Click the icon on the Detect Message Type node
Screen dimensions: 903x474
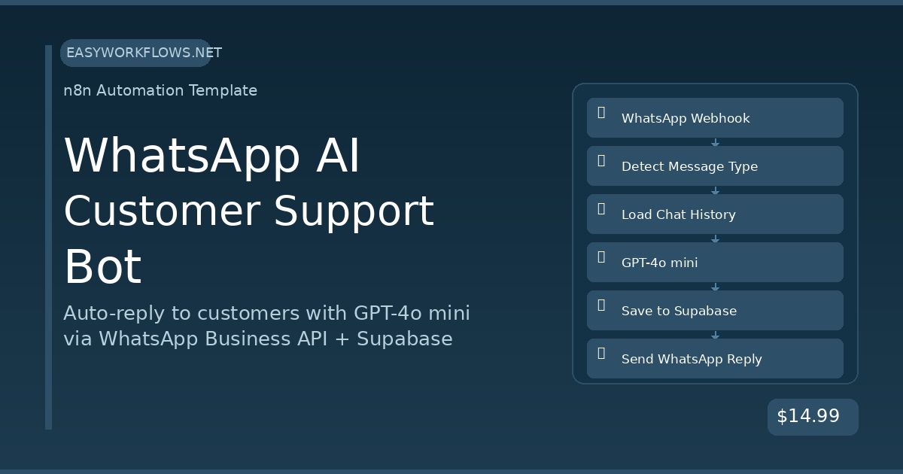601,160
